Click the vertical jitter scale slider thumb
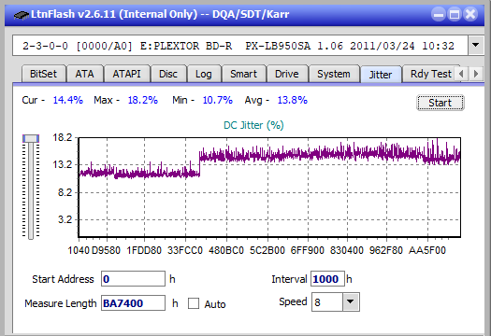491x336 pixels. [31, 138]
